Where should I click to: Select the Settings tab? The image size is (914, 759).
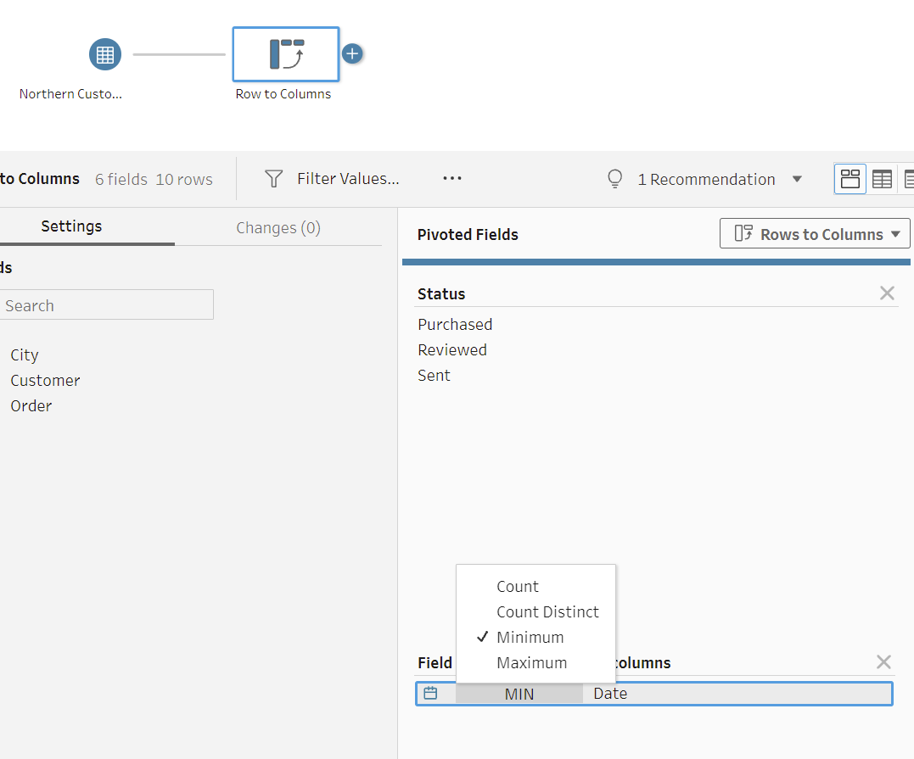[71, 226]
